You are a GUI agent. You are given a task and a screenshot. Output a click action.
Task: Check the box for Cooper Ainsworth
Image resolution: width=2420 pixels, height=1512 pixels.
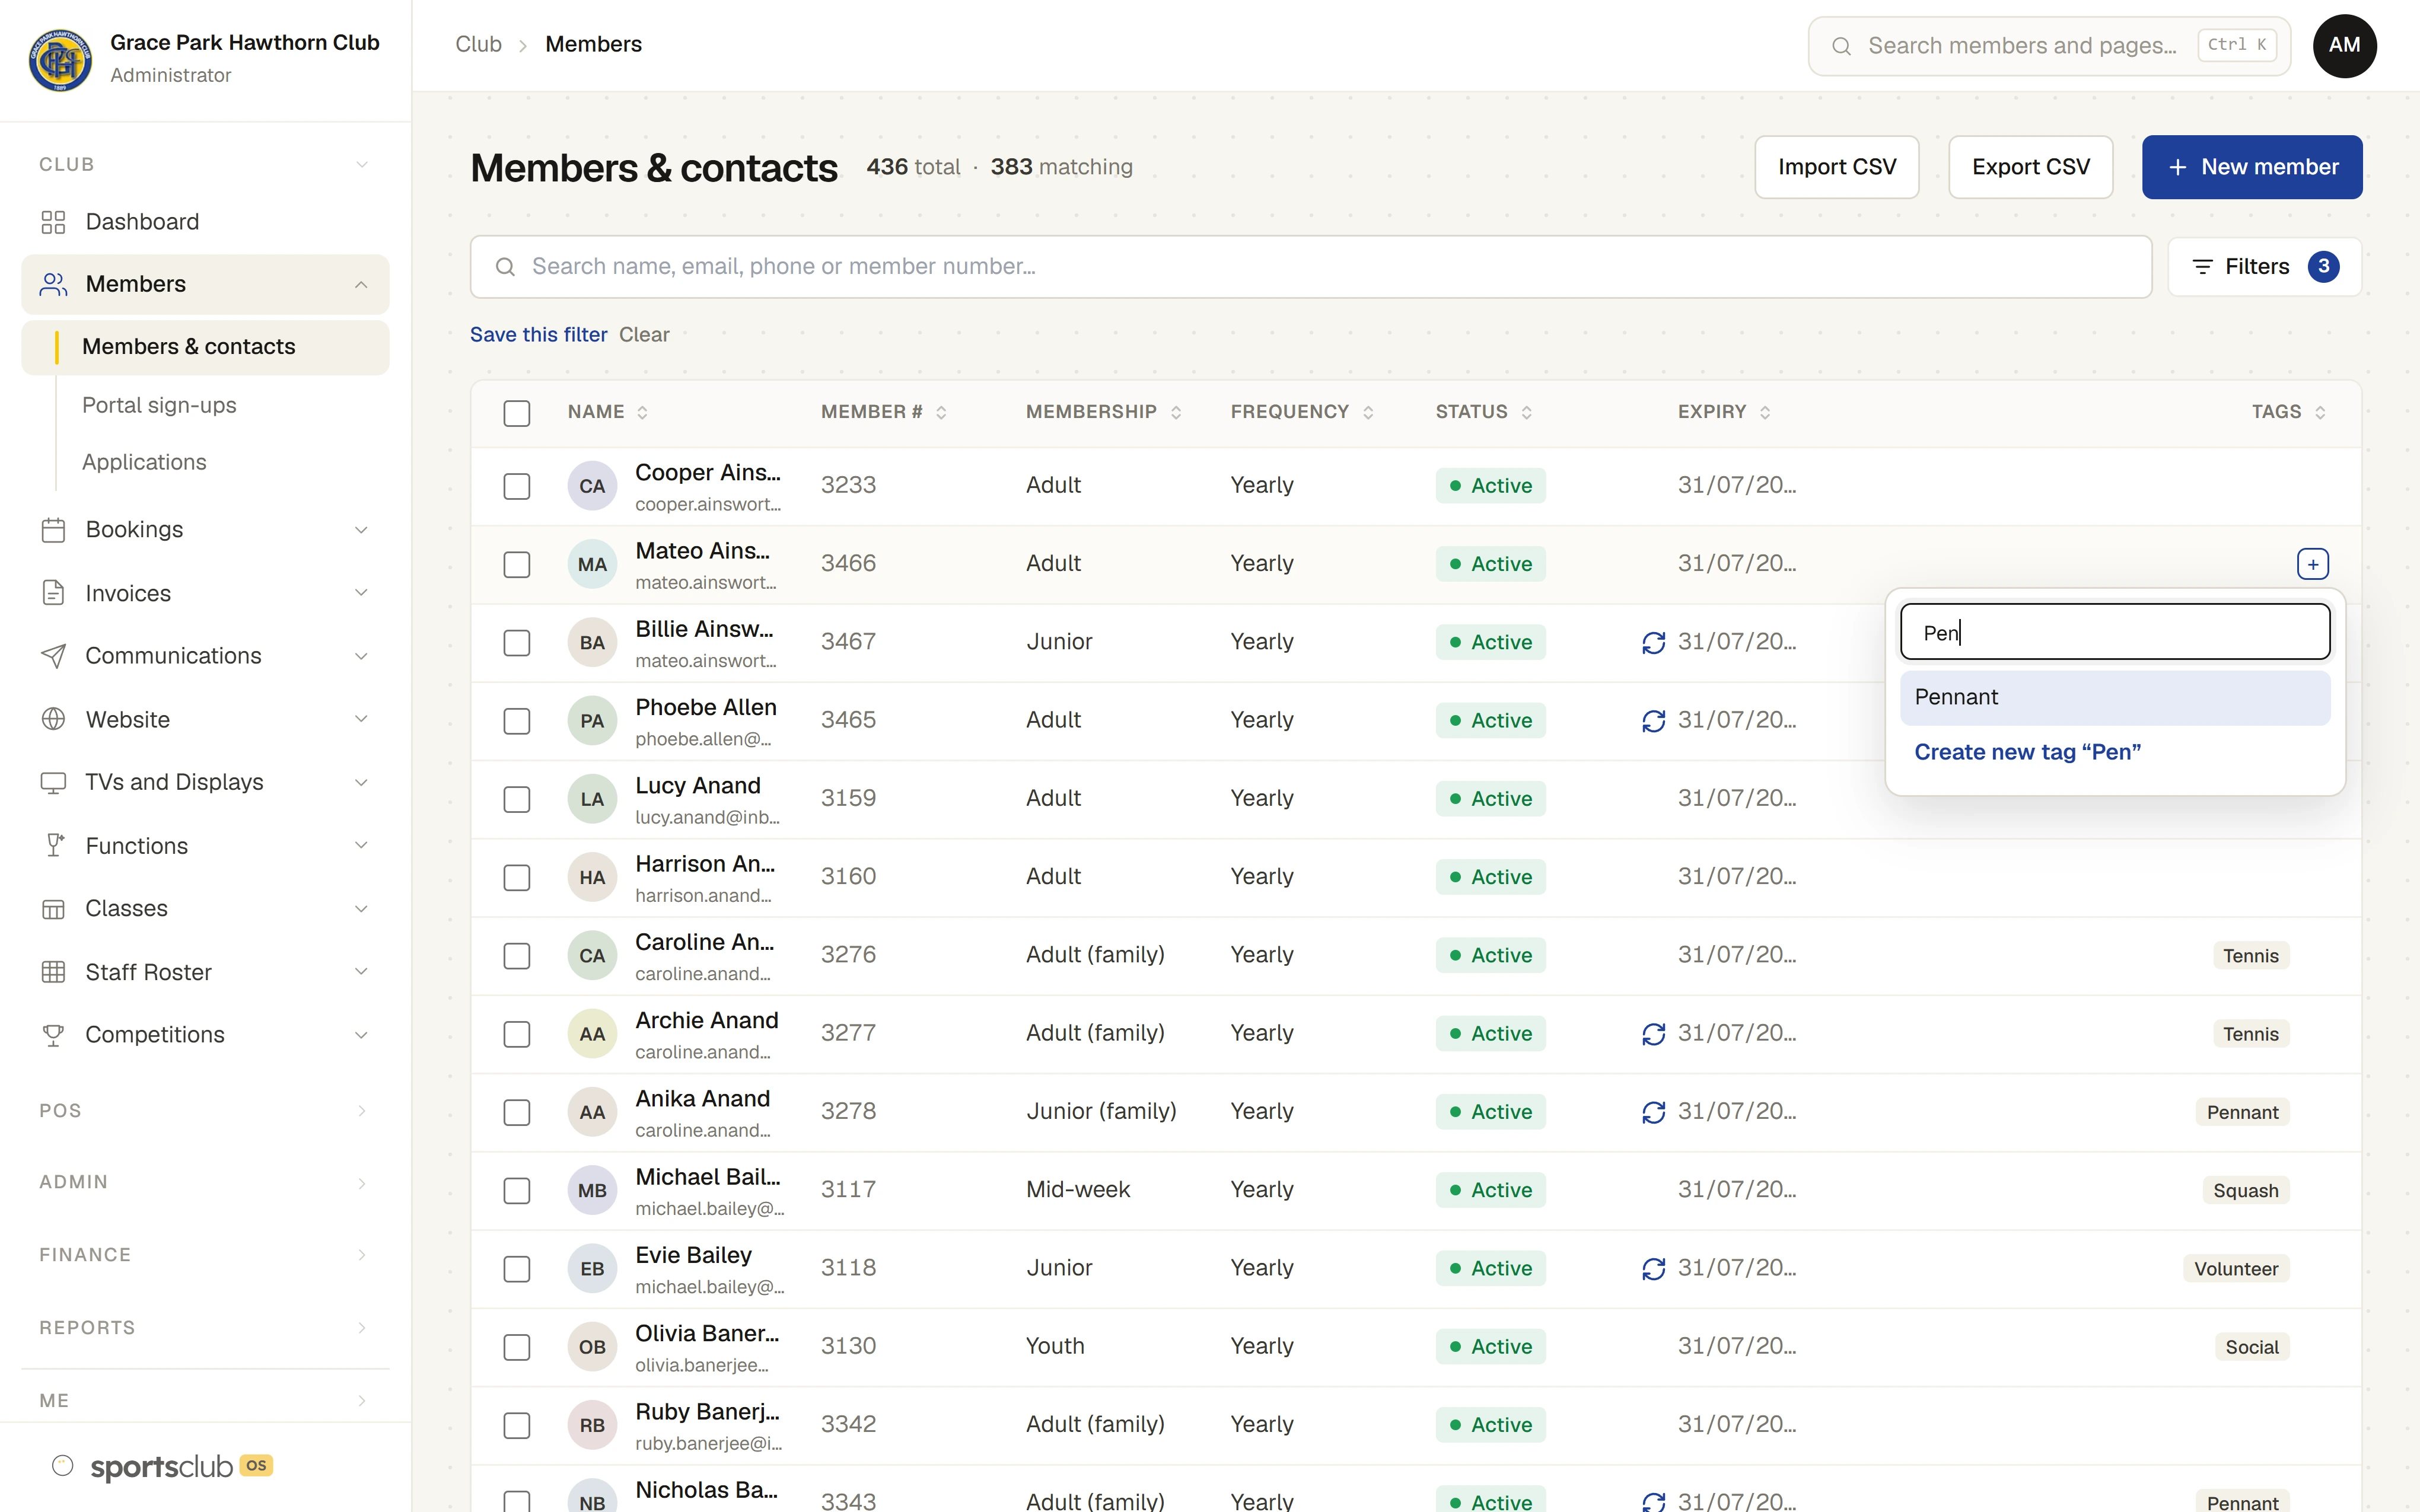(516, 486)
